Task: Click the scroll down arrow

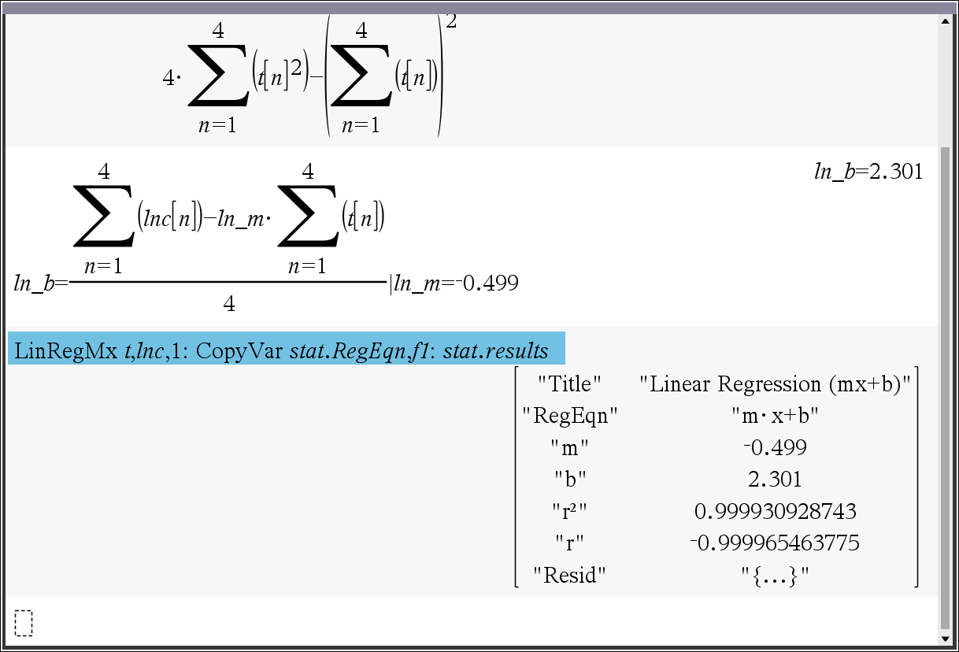Action: pos(946,638)
